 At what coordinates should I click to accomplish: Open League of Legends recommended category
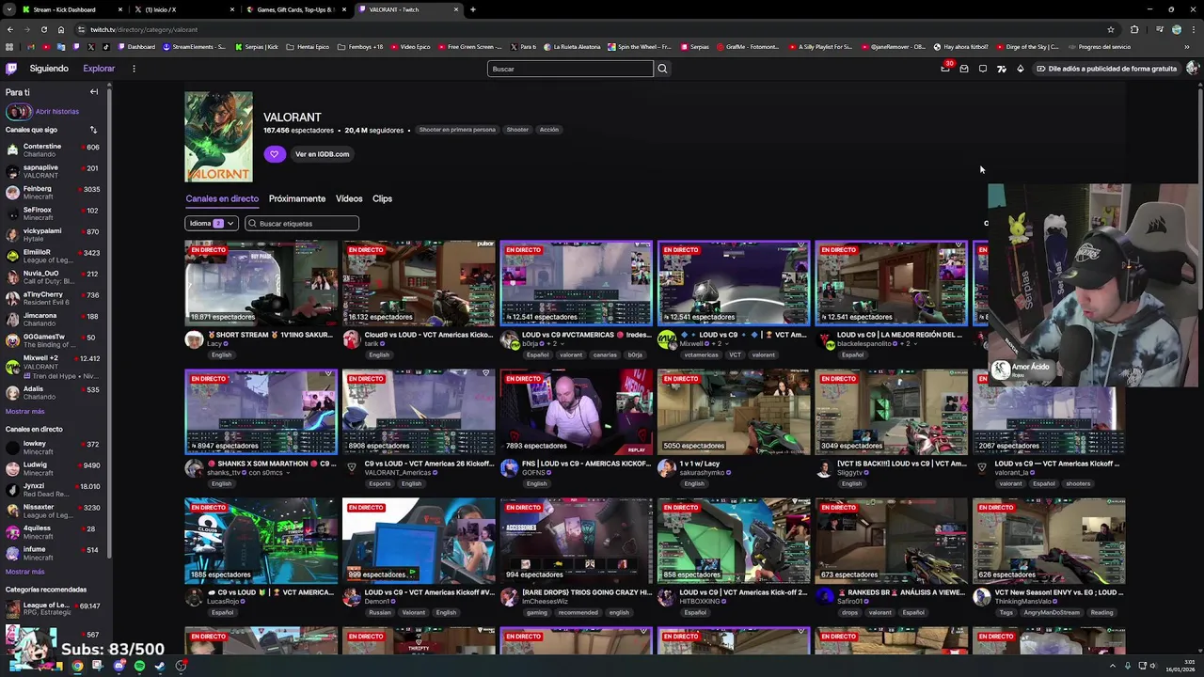[x=53, y=609]
